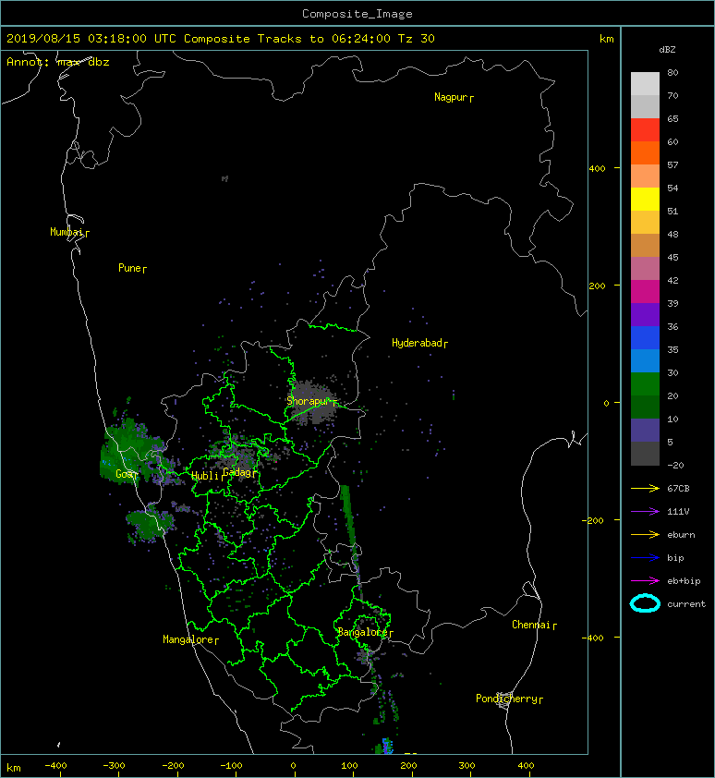This screenshot has height=778, width=715.
Task: Click the bright yellow swatch in dBZ scale
Action: 645,199
